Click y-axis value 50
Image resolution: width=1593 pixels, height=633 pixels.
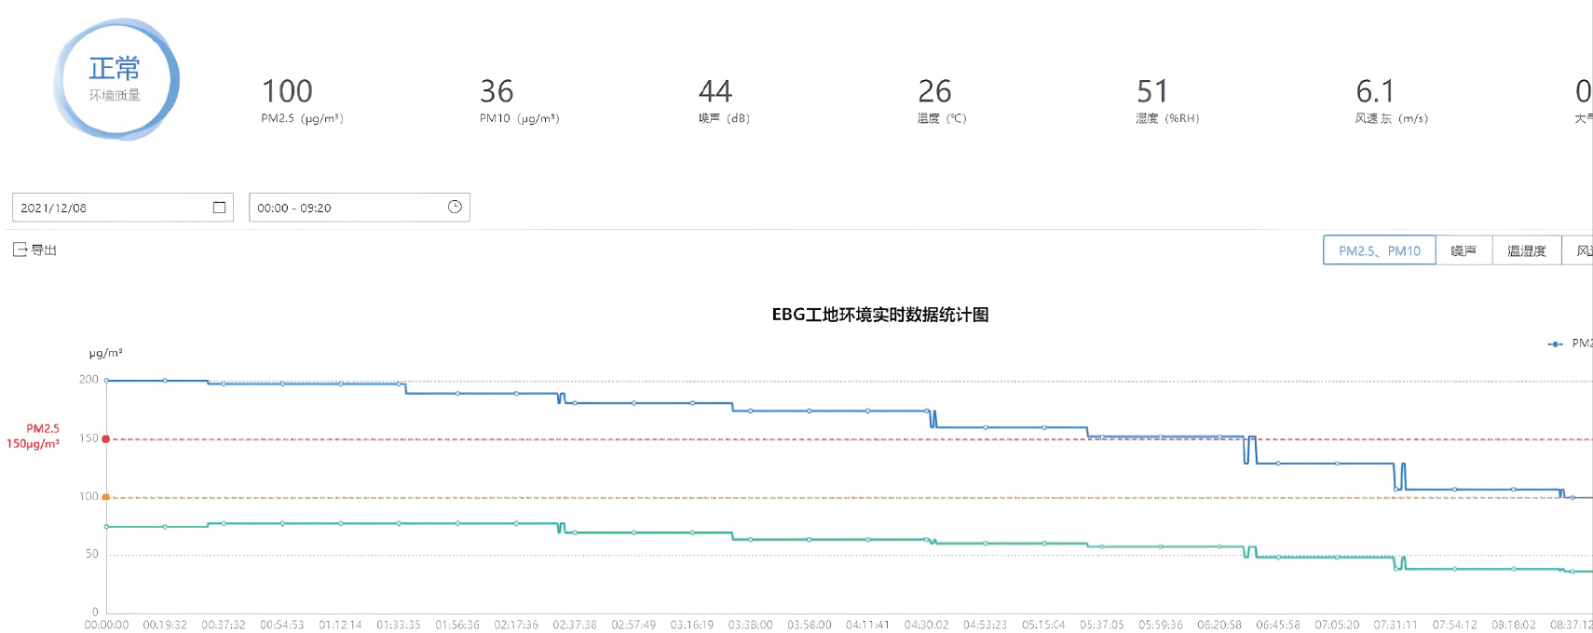pyautogui.click(x=91, y=554)
